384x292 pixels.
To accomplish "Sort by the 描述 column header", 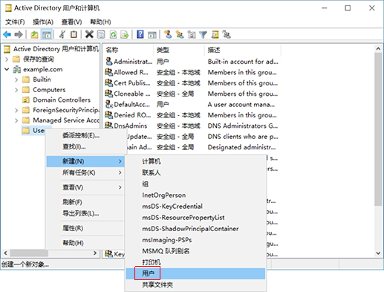I will (243, 50).
